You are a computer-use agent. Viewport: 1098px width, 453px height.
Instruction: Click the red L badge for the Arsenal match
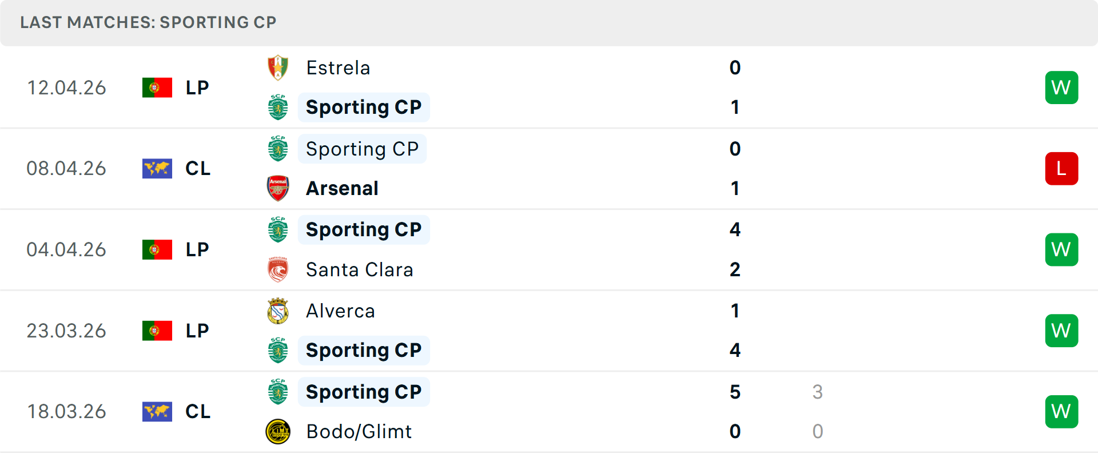(1061, 168)
